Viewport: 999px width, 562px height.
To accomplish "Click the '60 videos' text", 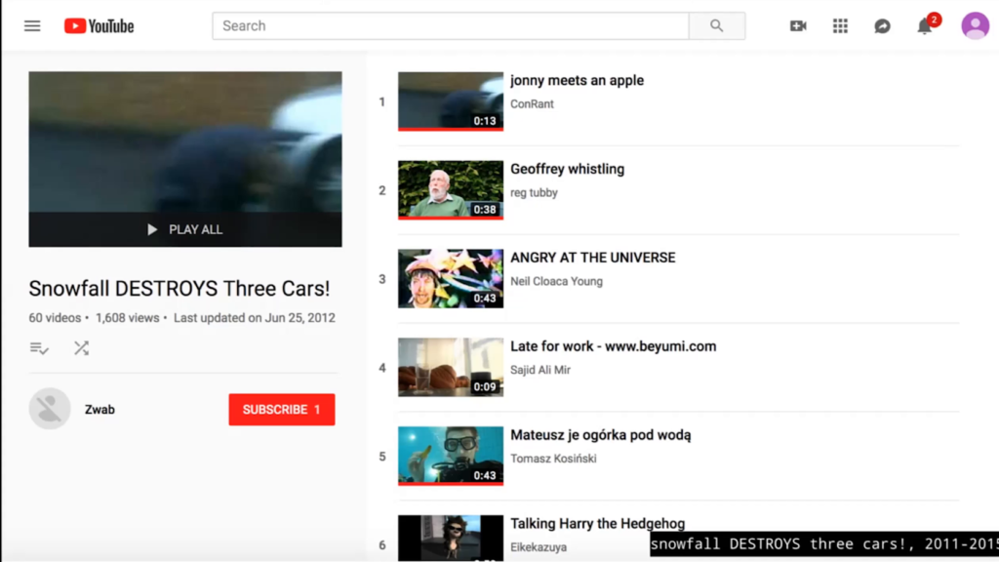I will [55, 318].
